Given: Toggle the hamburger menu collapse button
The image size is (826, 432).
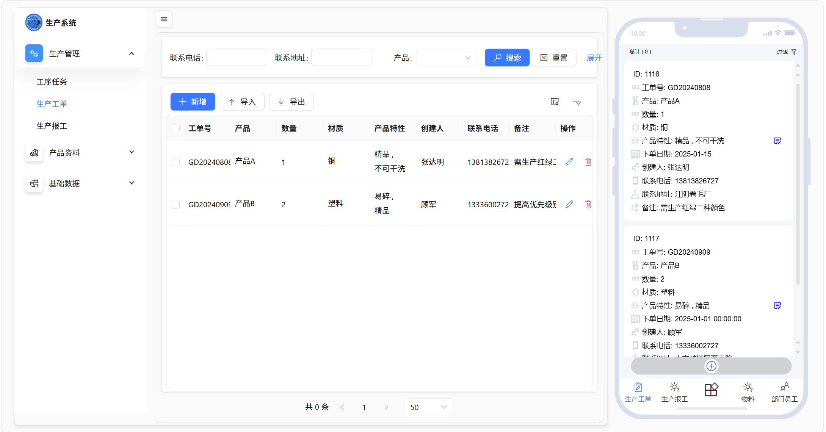Looking at the screenshot, I should coord(164,19).
